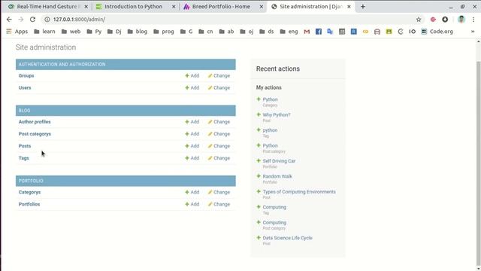481x271 pixels.
Task: Open the web bookmarks folder
Action: (x=71, y=32)
